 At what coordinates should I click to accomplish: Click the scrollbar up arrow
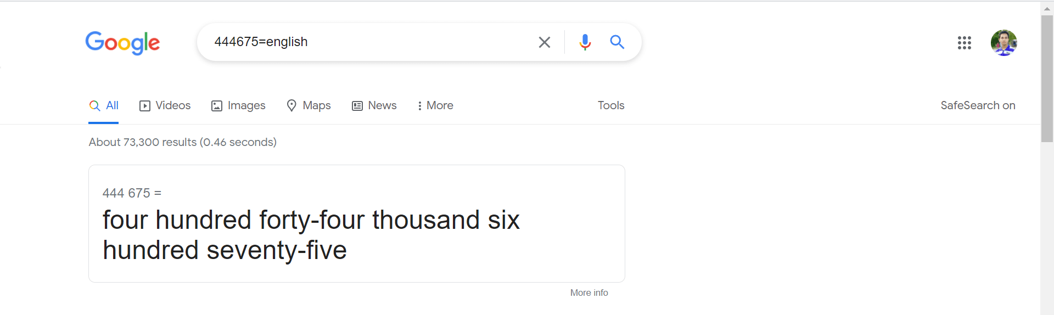coord(1047,9)
